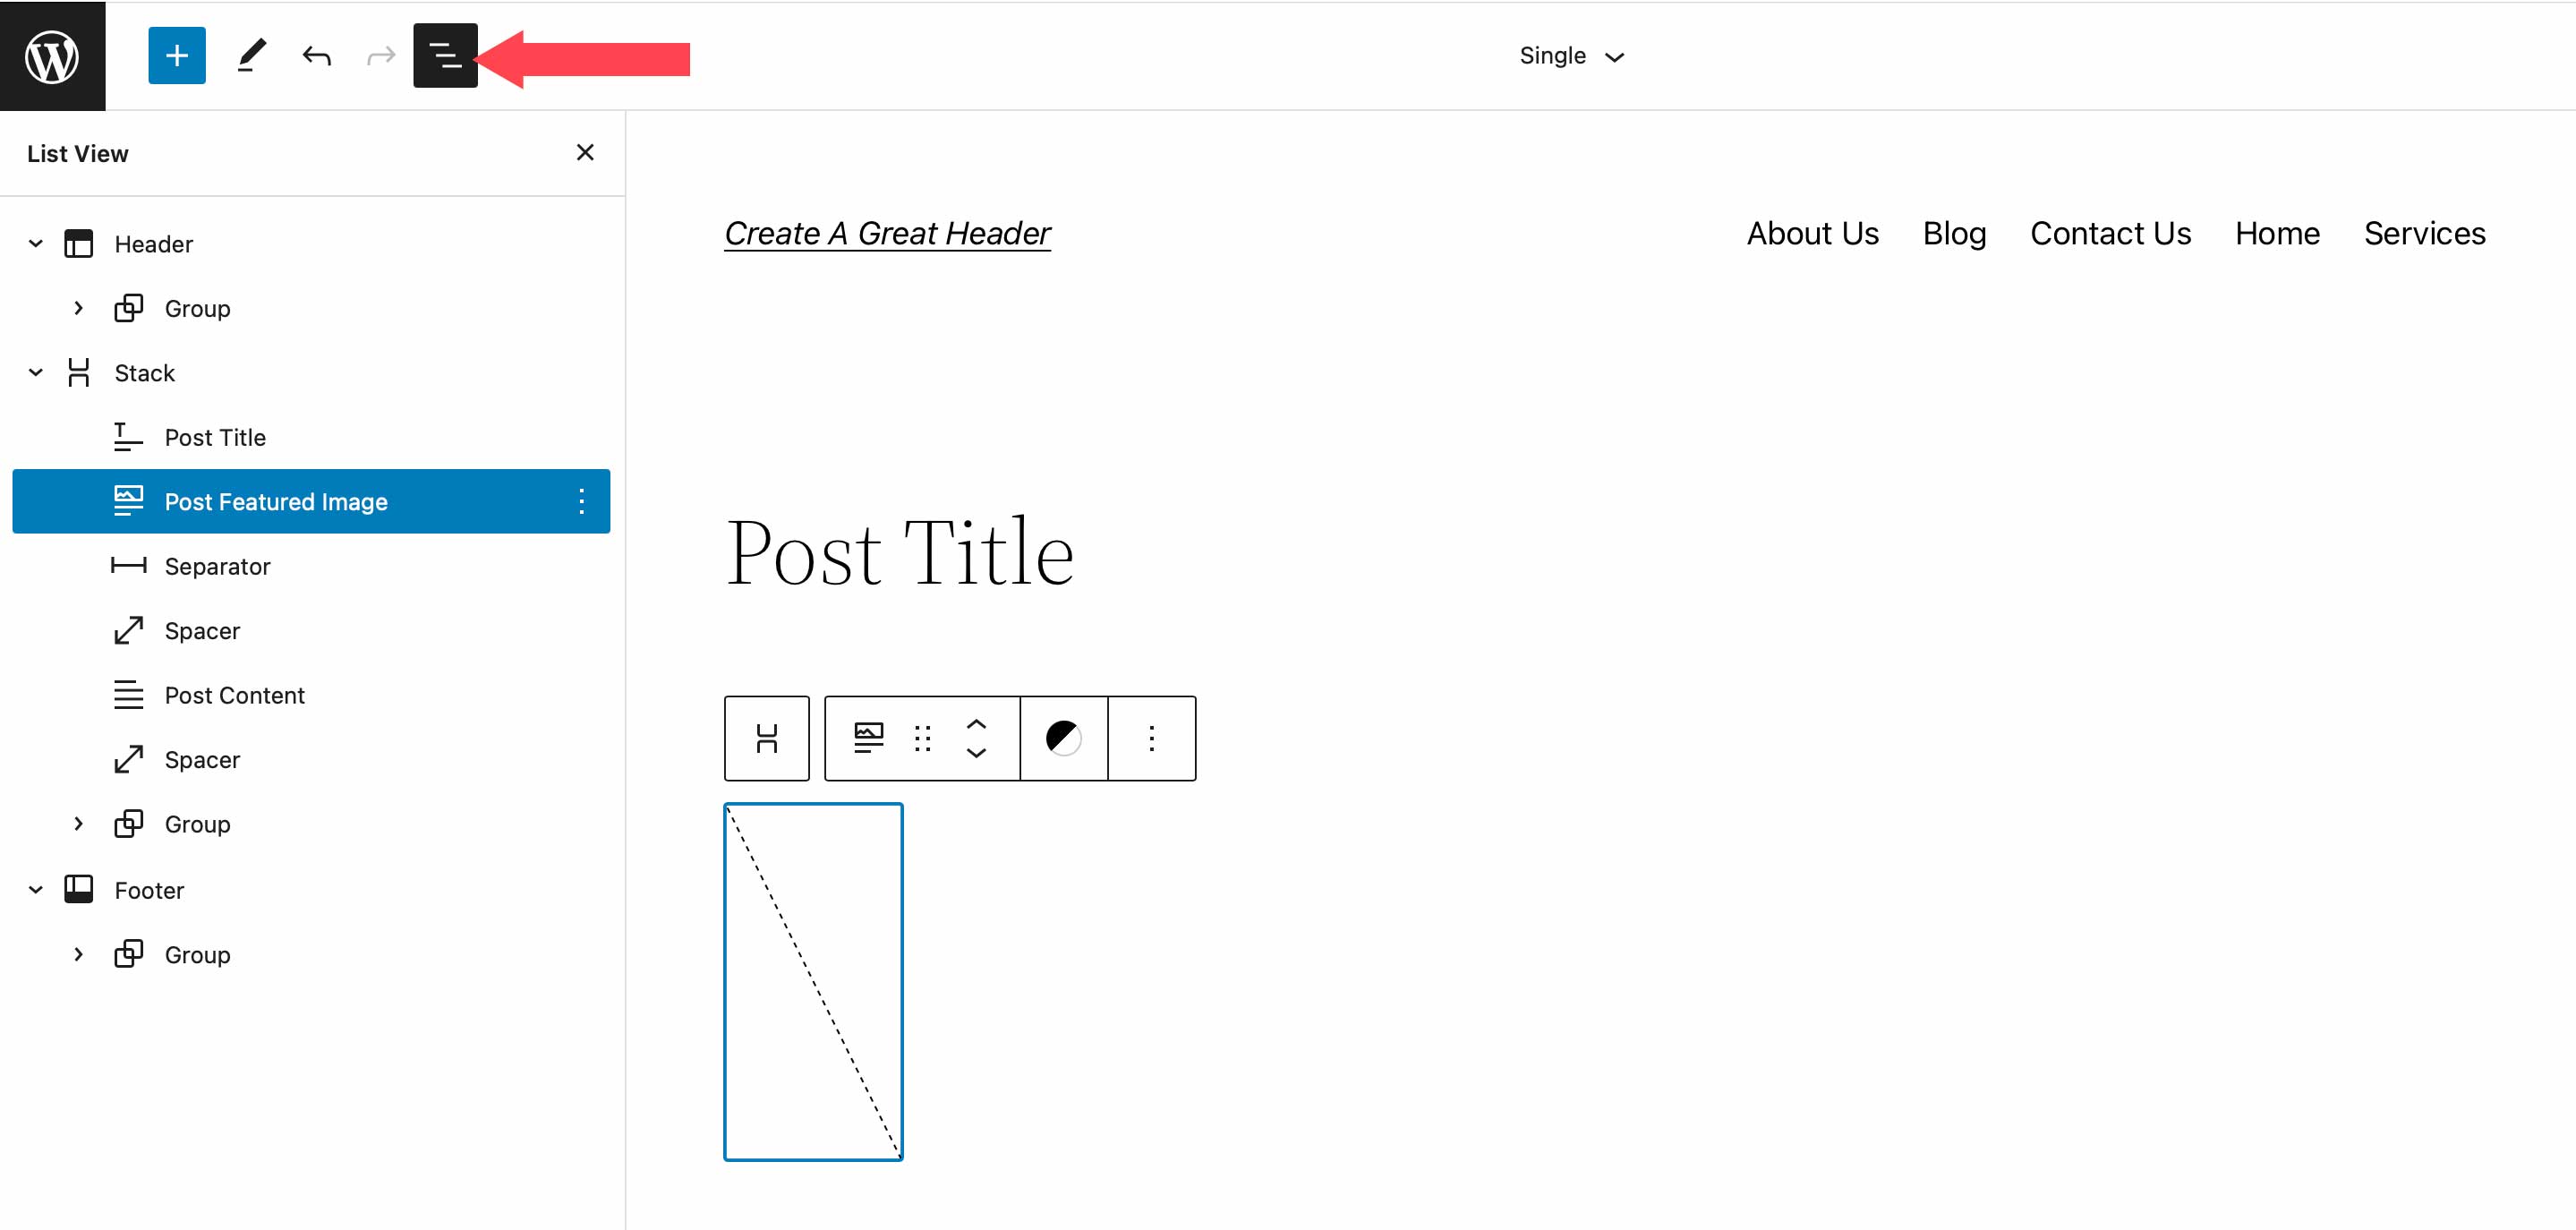The image size is (2576, 1230).
Task: Expand the Group under Header
Action: [79, 309]
